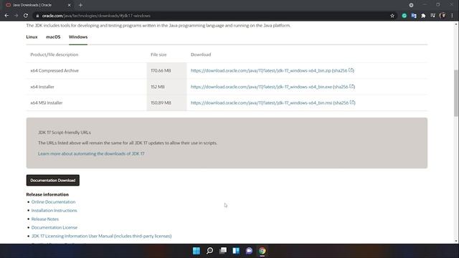Click the page vertical scrollbar thumb
459x258 pixels.
[456, 93]
